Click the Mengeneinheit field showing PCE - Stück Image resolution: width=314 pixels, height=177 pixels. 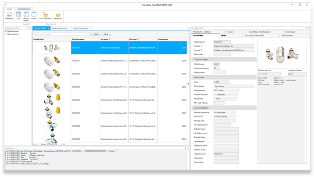pos(226,90)
